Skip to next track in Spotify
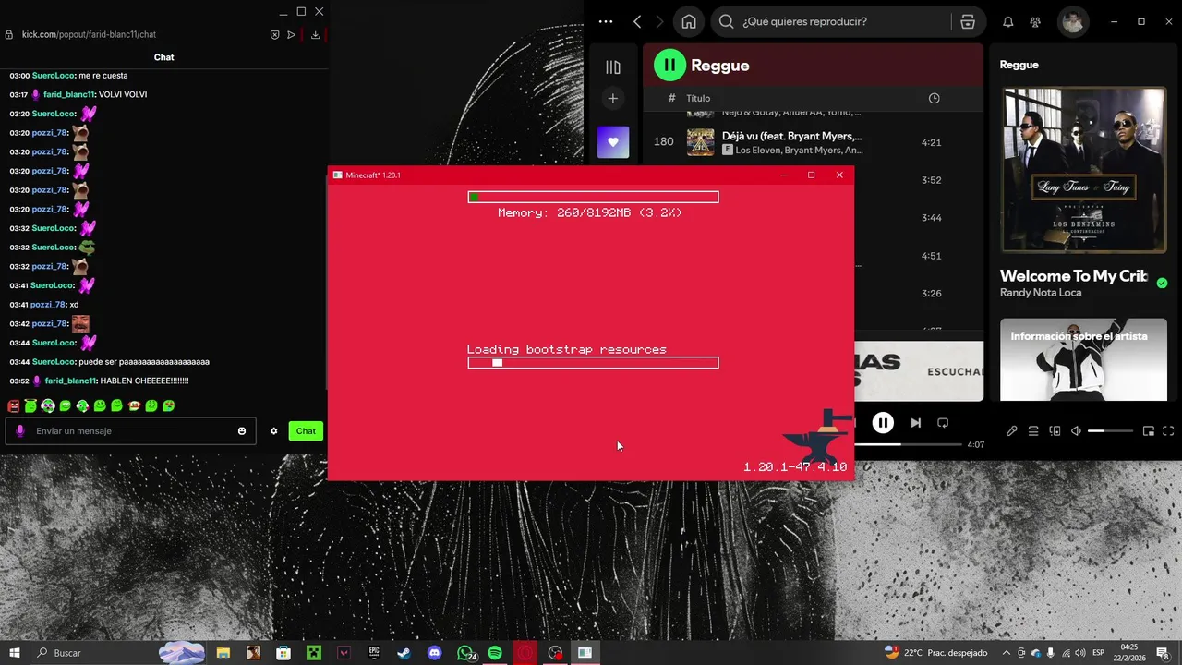This screenshot has height=665, width=1182. (x=915, y=423)
